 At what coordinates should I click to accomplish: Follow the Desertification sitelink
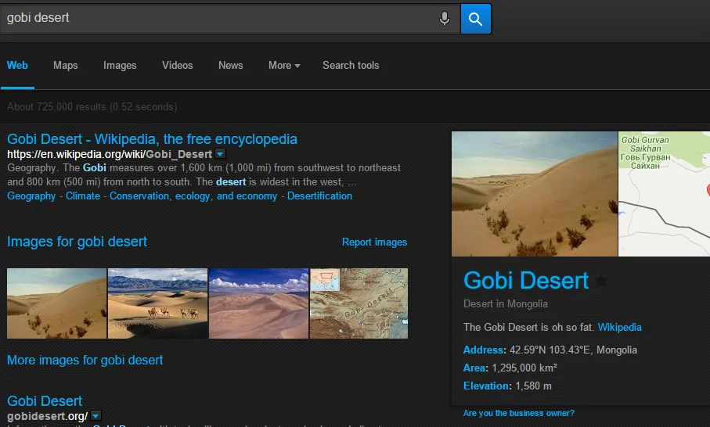[319, 196]
